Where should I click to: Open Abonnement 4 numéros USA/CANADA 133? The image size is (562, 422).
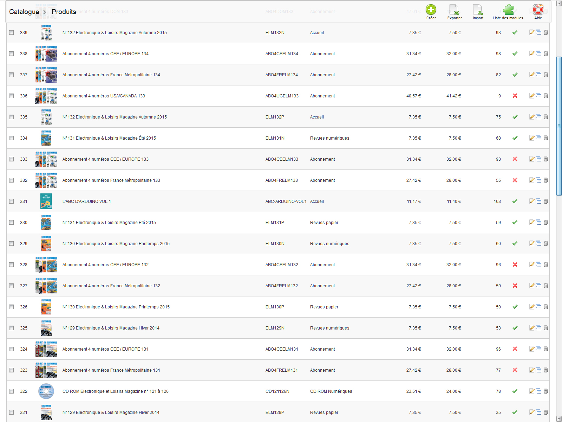point(104,96)
